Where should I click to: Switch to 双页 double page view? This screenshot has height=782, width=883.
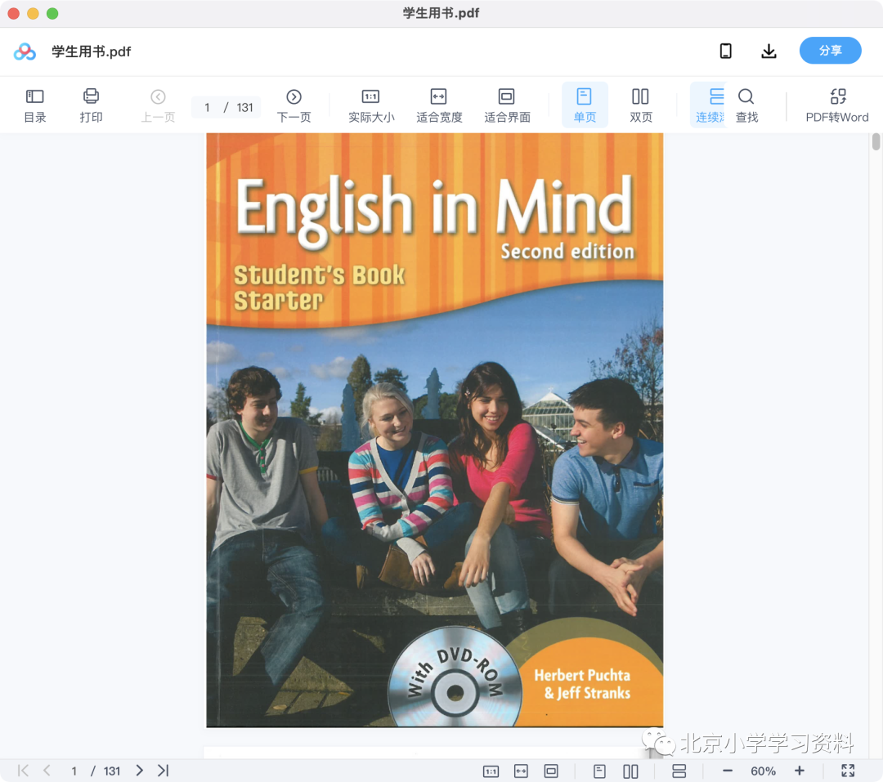(x=641, y=105)
